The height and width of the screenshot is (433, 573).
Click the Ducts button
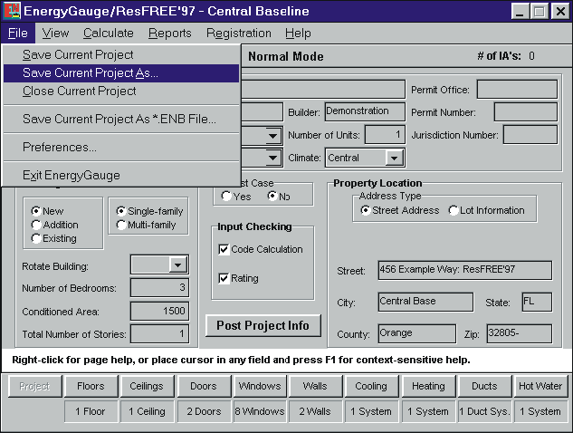[x=484, y=386]
